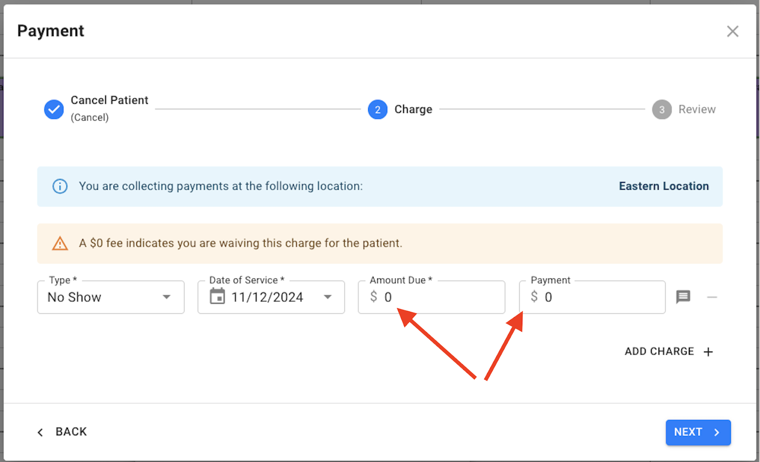Screen dimensions: 760x462
Task: Click the plus icon beside Add Charge
Action: tap(708, 352)
